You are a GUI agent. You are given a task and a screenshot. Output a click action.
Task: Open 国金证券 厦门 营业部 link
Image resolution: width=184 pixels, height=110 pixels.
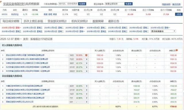(x=25, y=55)
